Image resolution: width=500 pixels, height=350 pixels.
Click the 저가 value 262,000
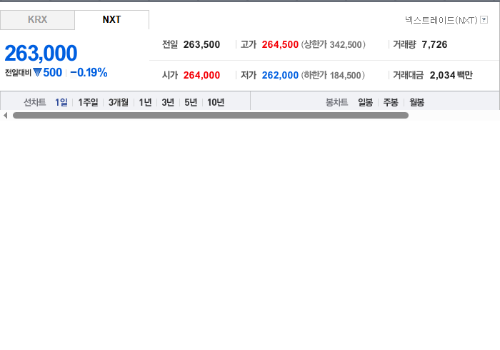280,75
